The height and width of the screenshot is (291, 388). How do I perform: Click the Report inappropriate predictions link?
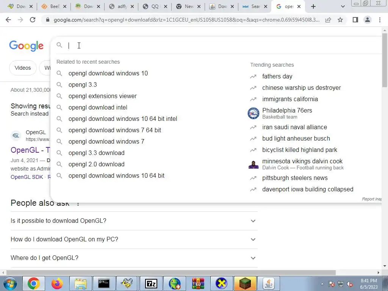tap(372, 199)
